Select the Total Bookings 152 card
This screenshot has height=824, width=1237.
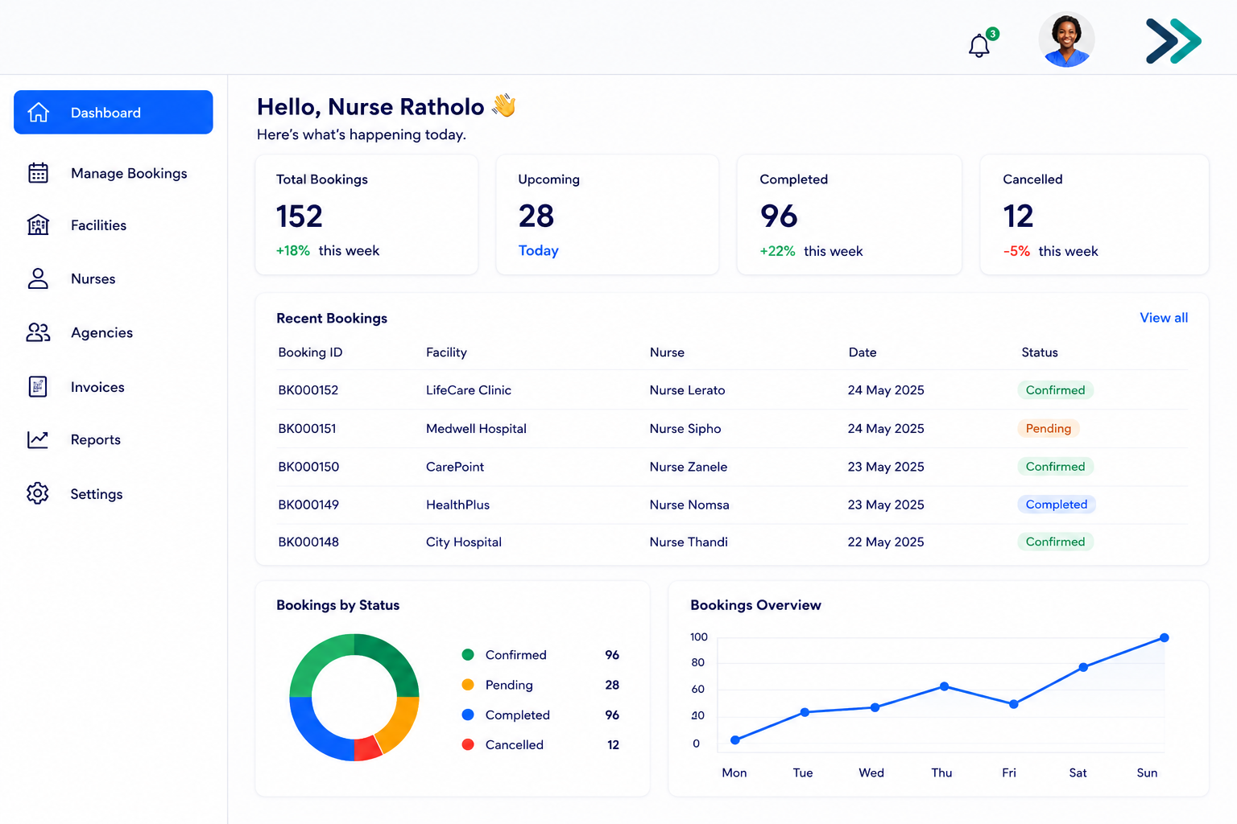coord(366,215)
